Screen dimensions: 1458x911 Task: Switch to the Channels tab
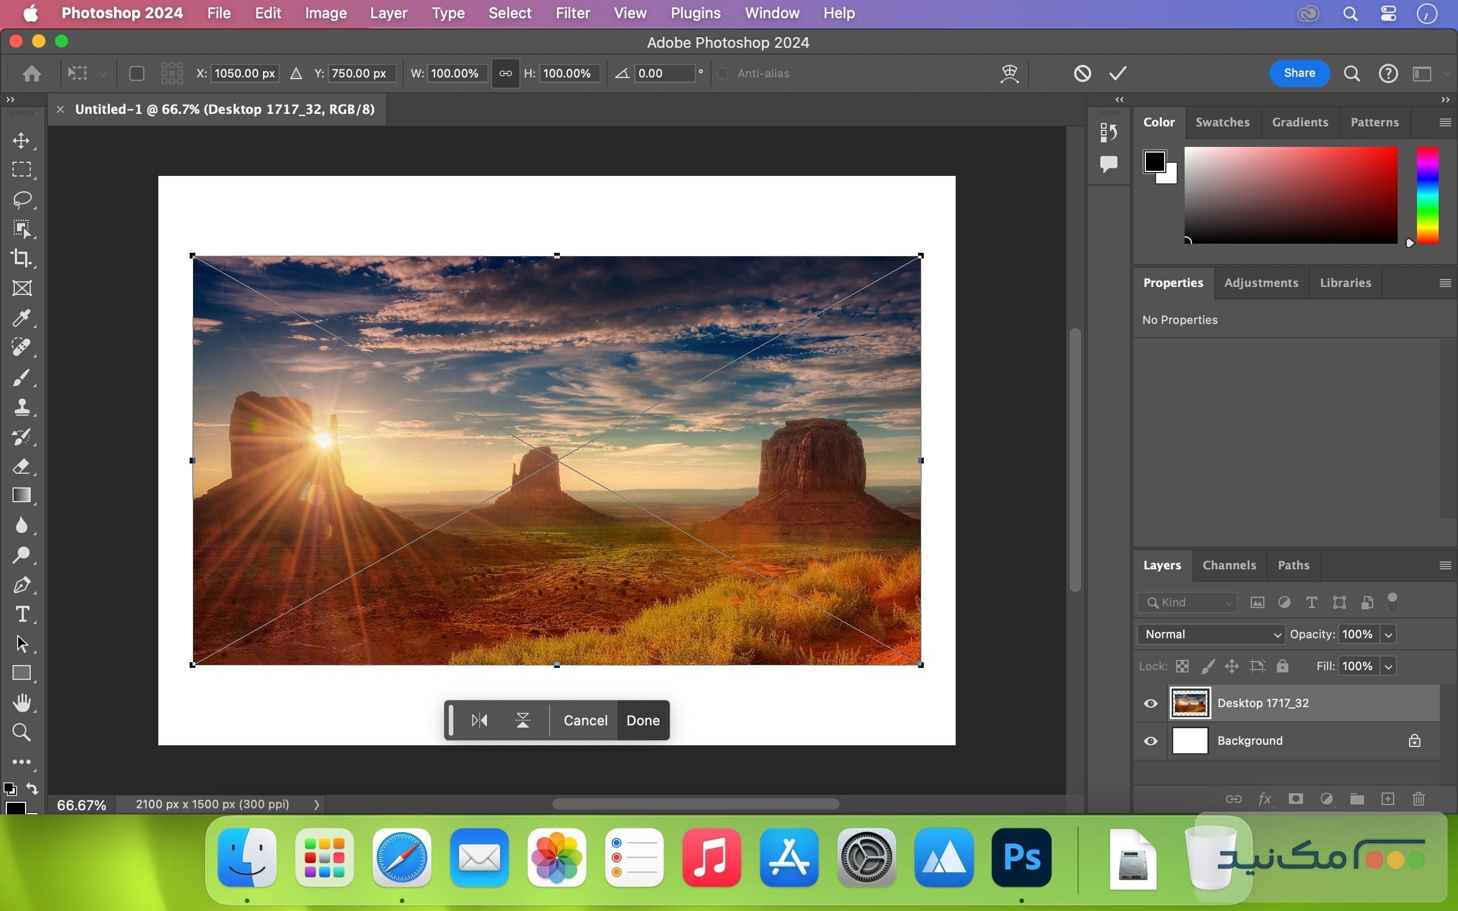click(1228, 565)
